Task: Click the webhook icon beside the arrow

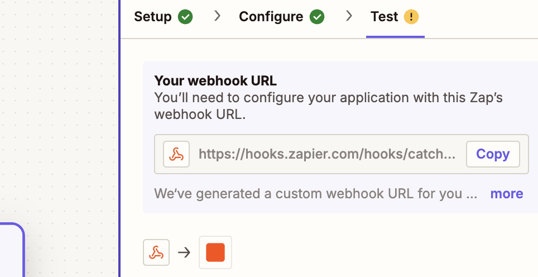Action: [x=156, y=252]
